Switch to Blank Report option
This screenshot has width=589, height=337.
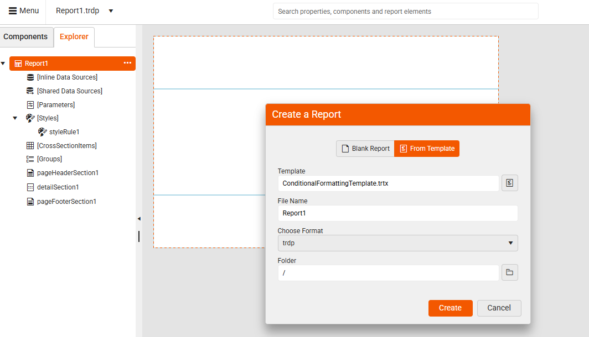click(365, 148)
